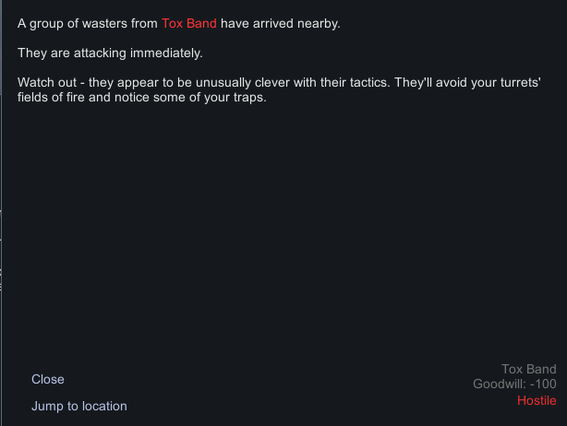Click the Goodwill: -100 label
Image resolution: width=567 pixels, height=426 pixels.
pos(514,385)
